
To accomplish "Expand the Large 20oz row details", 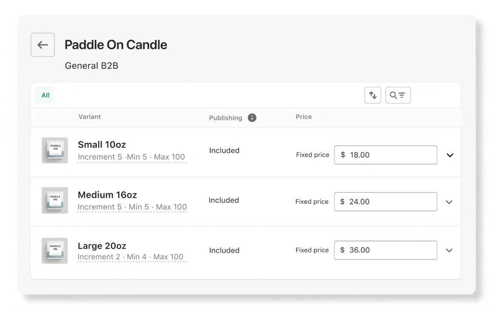I will click(449, 250).
